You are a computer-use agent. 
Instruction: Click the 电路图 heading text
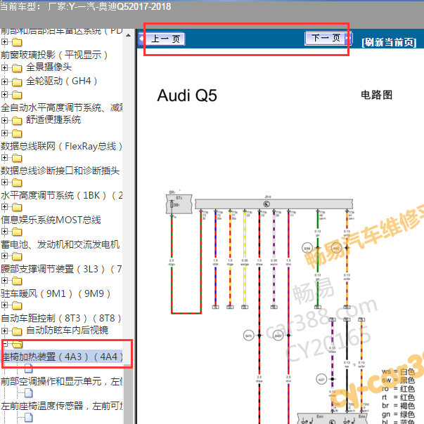377,95
